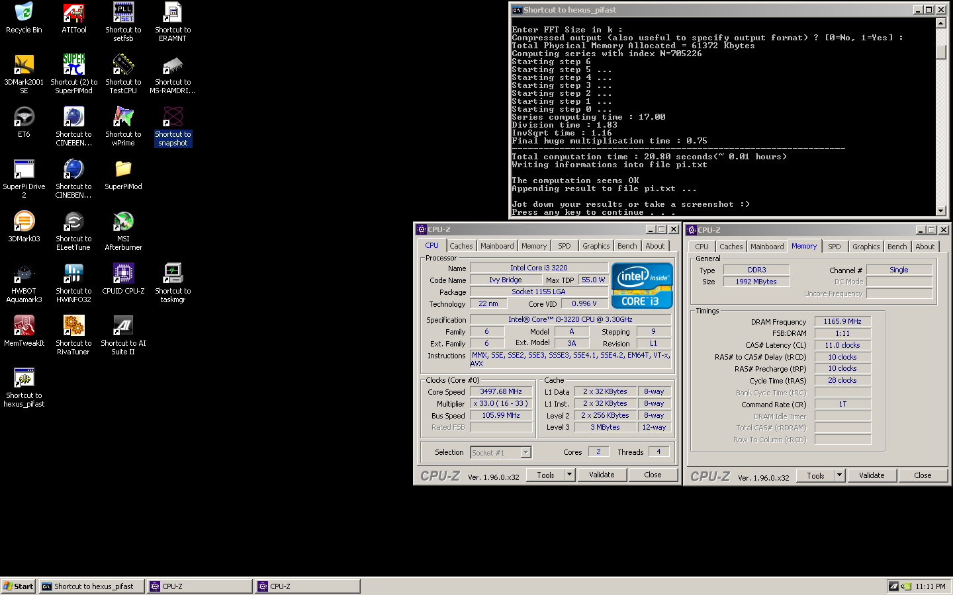Select the ELeetTune shortcut icon
Image resolution: width=953 pixels, height=595 pixels.
[x=73, y=231]
